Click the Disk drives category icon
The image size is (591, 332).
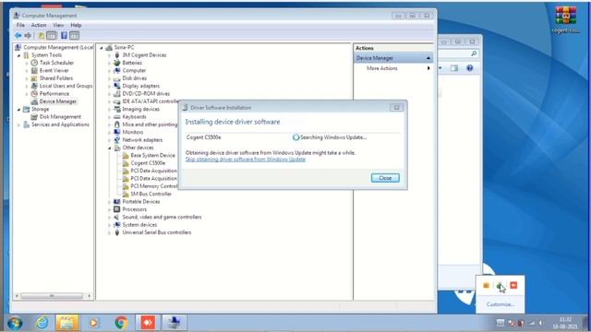117,78
